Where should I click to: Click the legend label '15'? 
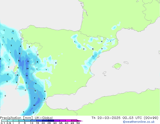click(37, 123)
